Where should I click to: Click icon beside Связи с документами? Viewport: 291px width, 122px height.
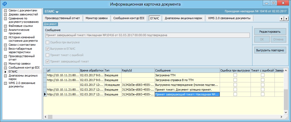coord(5,11)
